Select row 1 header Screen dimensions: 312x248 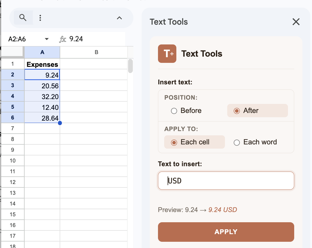[x=12, y=64]
